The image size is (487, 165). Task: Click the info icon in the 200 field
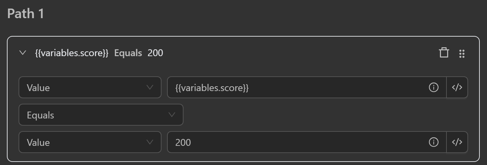pyautogui.click(x=434, y=142)
